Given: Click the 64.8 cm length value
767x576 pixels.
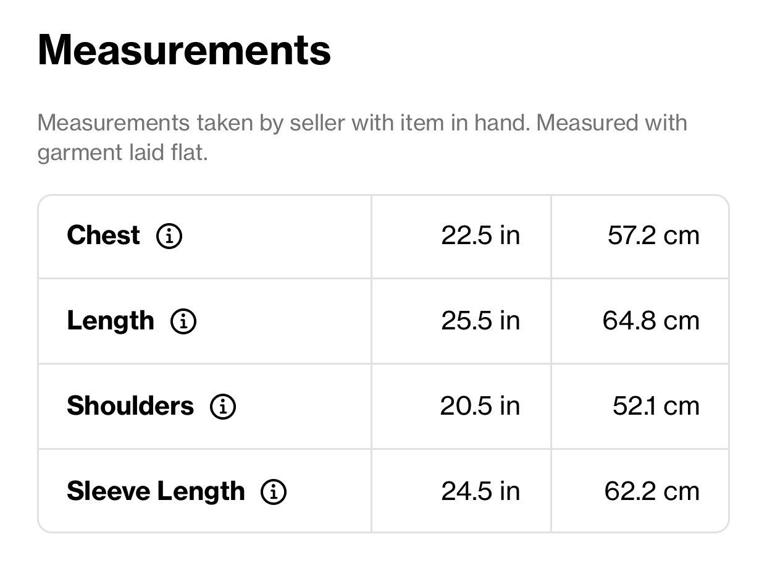Looking at the screenshot, I should (x=651, y=321).
